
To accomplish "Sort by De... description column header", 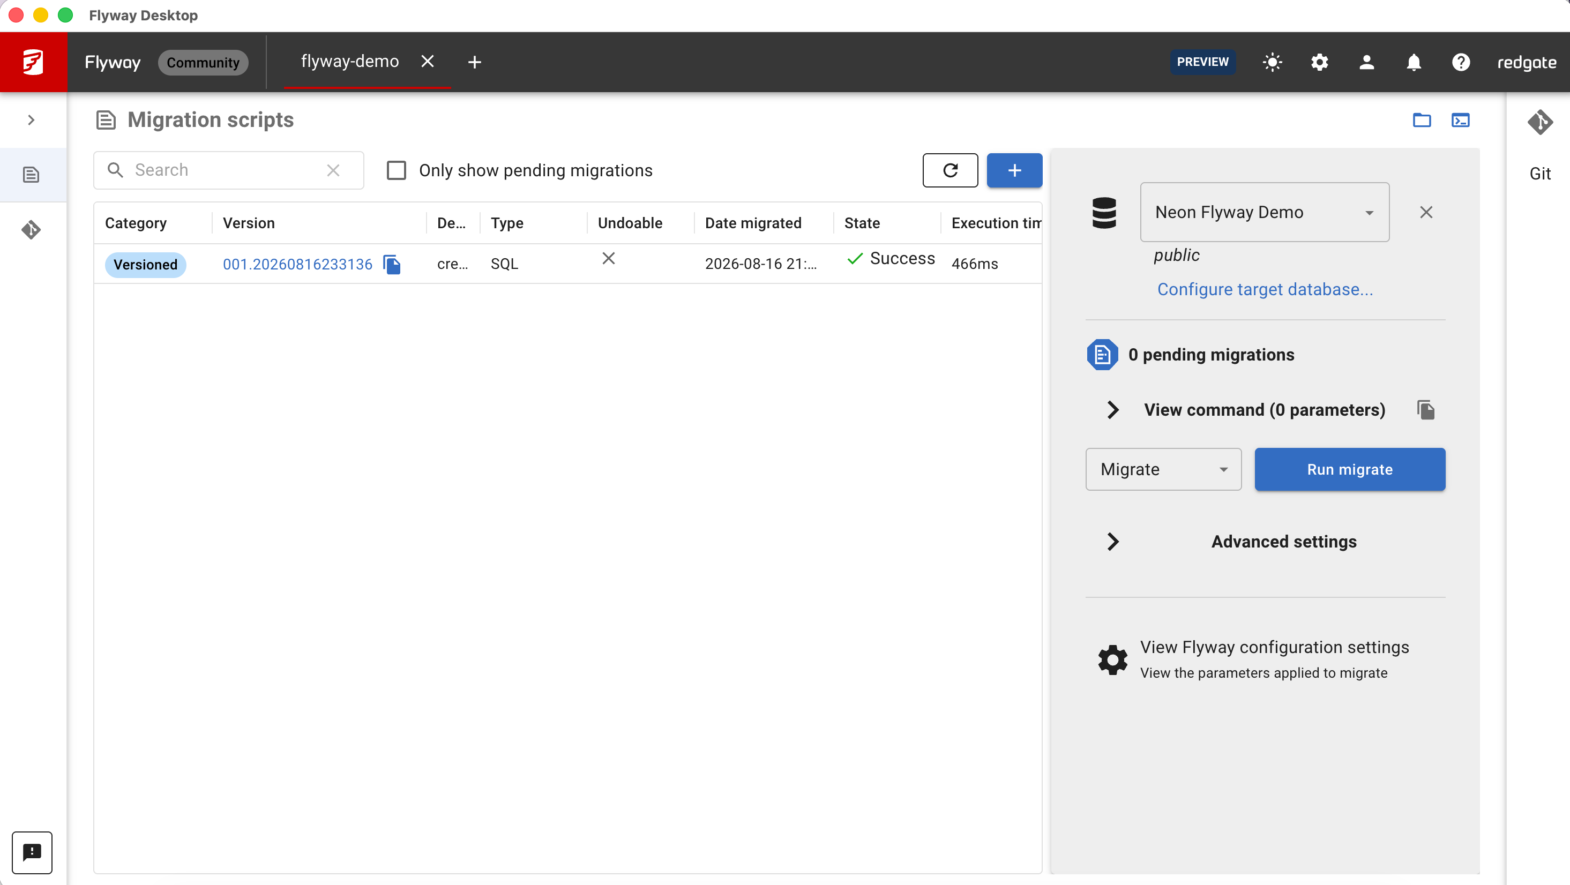I will (451, 223).
